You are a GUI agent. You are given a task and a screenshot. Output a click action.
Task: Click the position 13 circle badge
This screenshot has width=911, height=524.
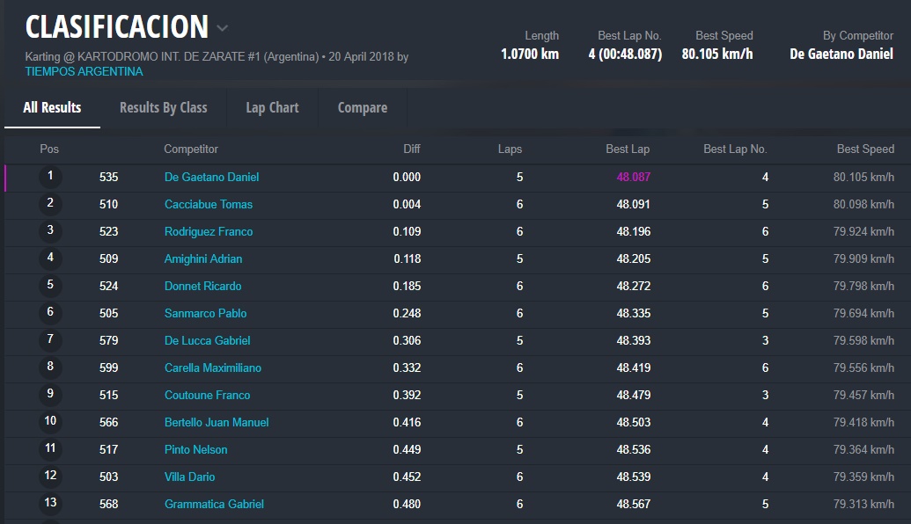[x=50, y=504]
